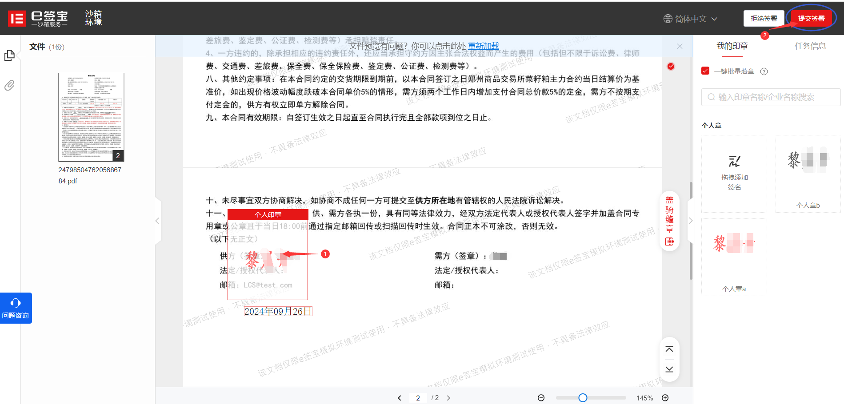Open the 简体中文 language dropdown
The image size is (844, 404).
coord(691,19)
